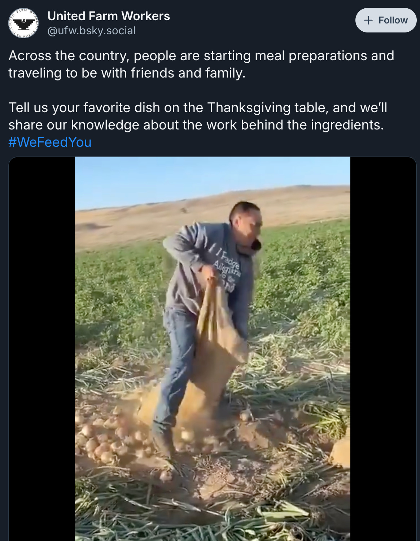The width and height of the screenshot is (420, 541).
Task: Play the farm worker video
Action: (x=212, y=349)
